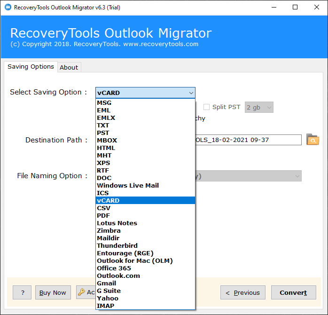Close the Outlook Migrator window
The image size is (328, 315).
click(x=317, y=8)
